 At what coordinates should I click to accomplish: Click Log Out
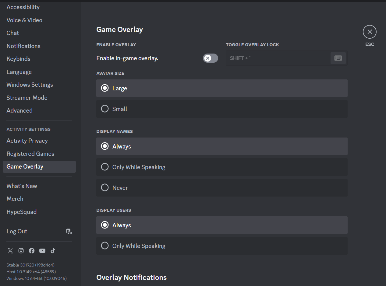click(39, 231)
